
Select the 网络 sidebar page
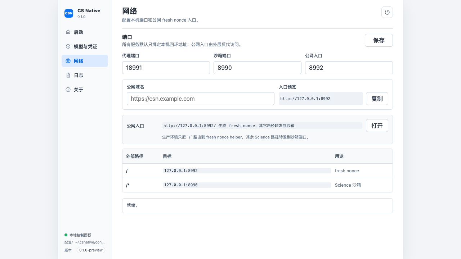tap(85, 61)
